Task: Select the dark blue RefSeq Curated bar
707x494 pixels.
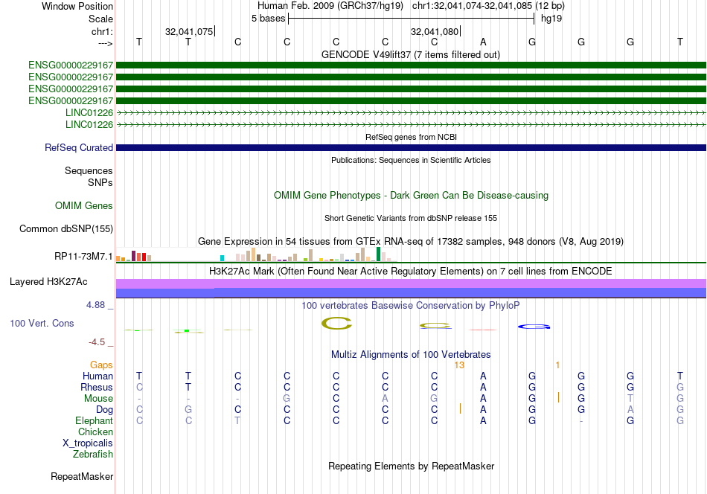Action: point(411,147)
